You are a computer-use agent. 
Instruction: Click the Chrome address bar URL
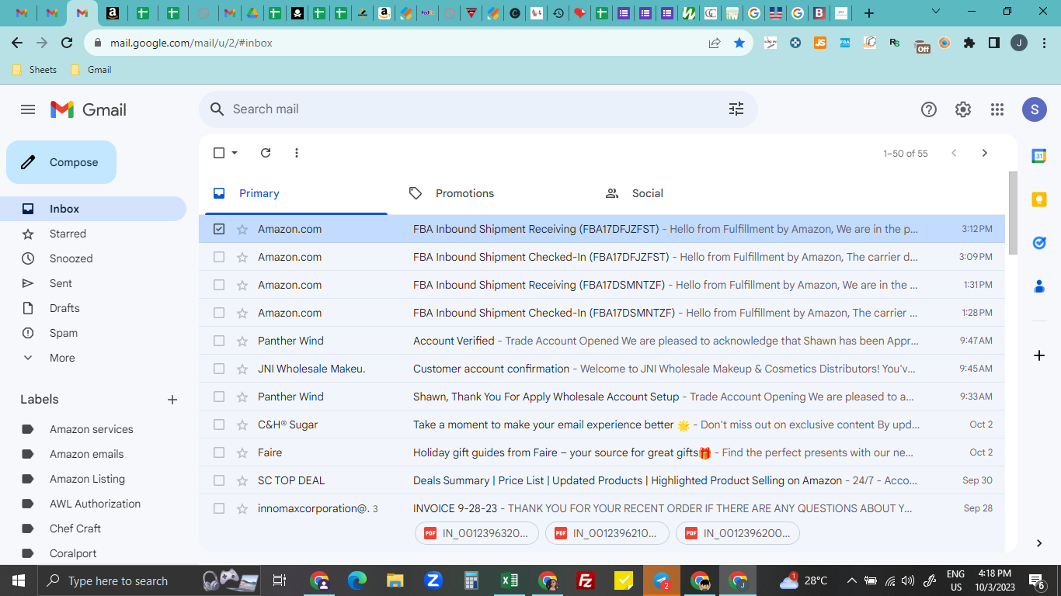[191, 43]
